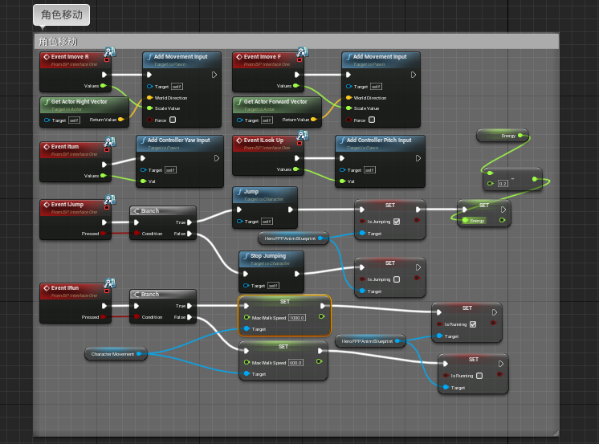The height and width of the screenshot is (444, 599).
Task: Click the interface icon on Event Imove R
Action: click(x=110, y=52)
